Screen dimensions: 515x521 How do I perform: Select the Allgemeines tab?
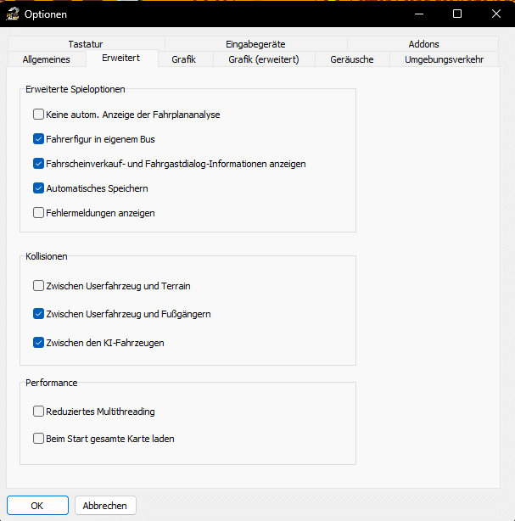(x=47, y=59)
